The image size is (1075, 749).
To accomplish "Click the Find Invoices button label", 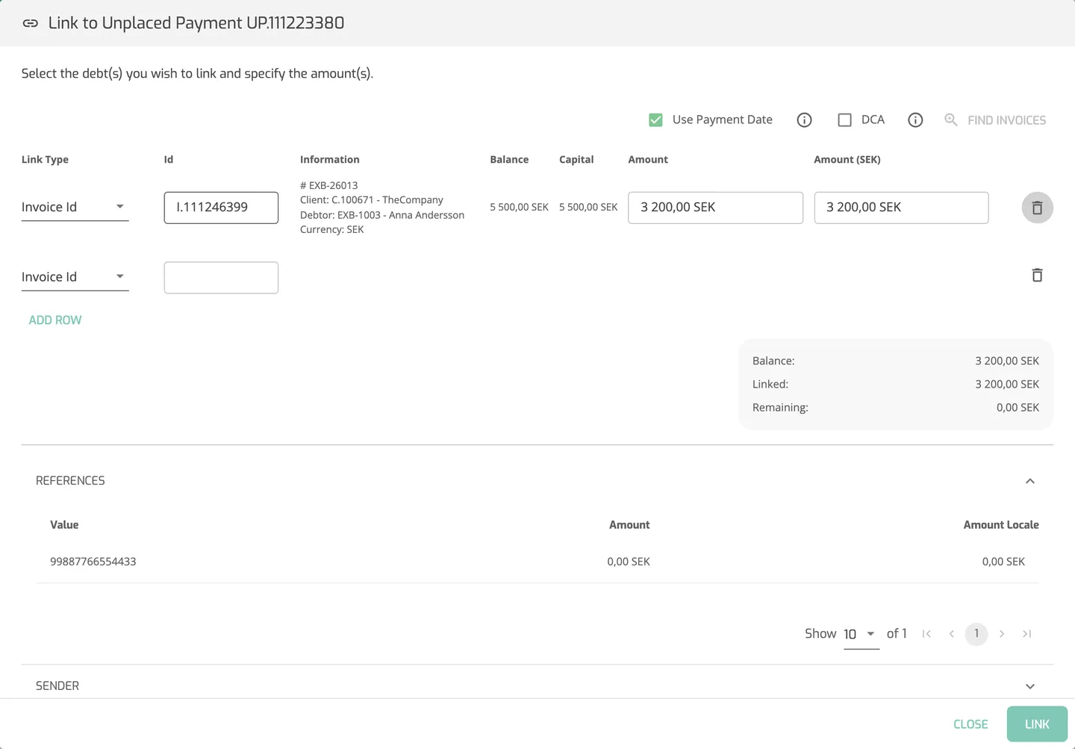I will 1006,120.
